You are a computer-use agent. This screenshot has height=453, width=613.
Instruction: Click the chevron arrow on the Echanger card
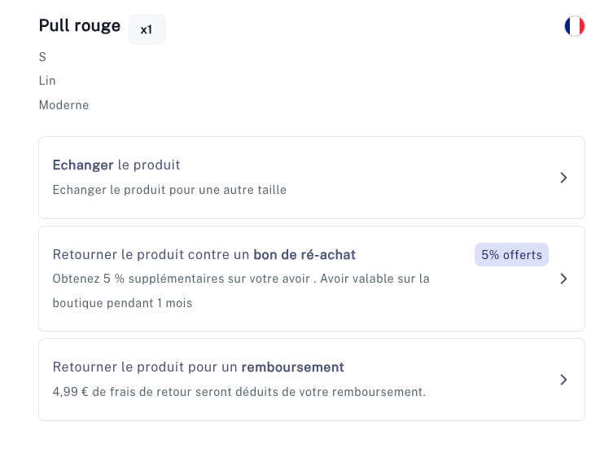tap(563, 178)
